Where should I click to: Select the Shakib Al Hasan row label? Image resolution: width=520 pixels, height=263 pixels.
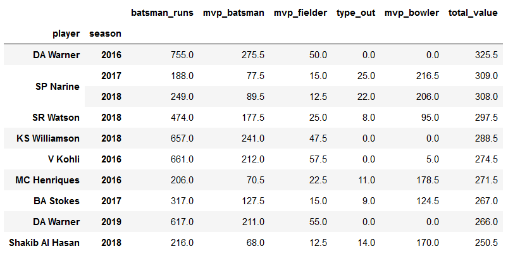(44, 243)
